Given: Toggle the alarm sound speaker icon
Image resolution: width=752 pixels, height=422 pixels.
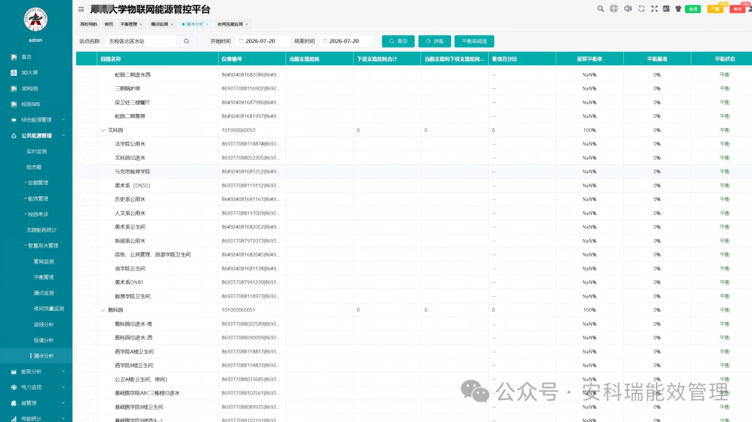Looking at the screenshot, I should [628, 8].
